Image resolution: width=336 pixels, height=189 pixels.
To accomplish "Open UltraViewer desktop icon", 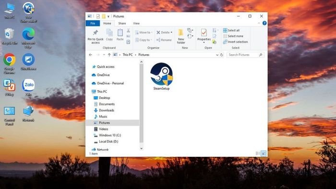I will pyautogui.click(x=28, y=62).
